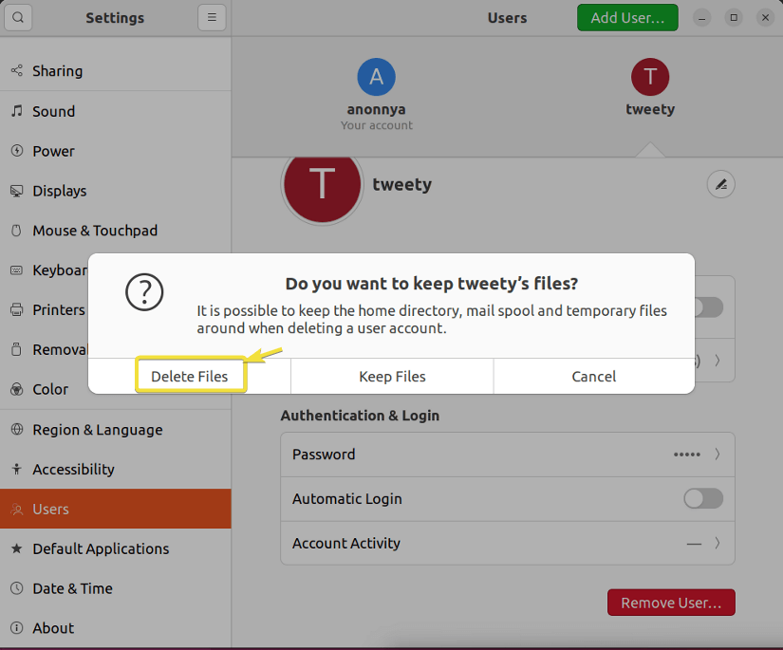Click the Accessibility person icon
Viewport: 783px width, 650px height.
point(17,469)
